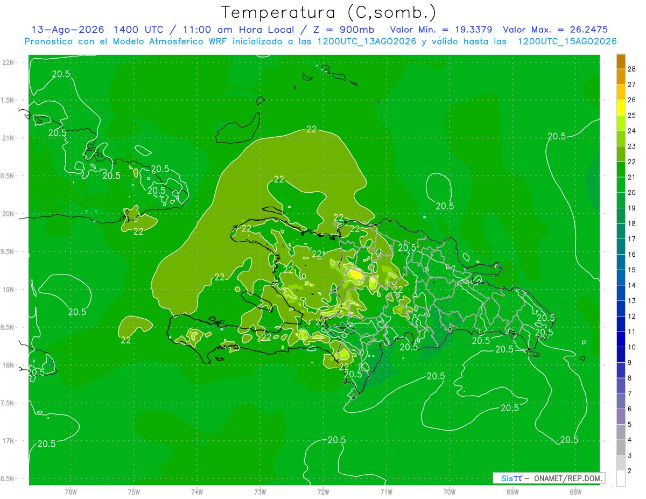Screen dimensions: 646x499
Task: Click the '23' label on the color scale
Action: pyautogui.click(x=632, y=146)
